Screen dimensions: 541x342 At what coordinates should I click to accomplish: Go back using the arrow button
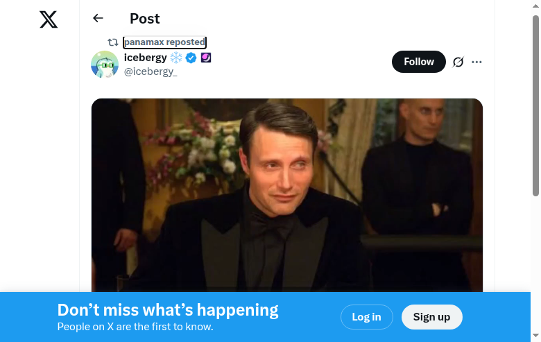pyautogui.click(x=98, y=19)
